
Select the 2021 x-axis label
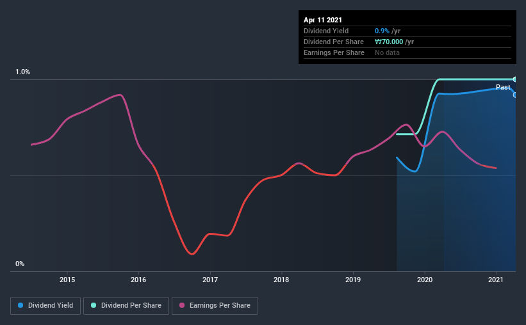(496, 280)
